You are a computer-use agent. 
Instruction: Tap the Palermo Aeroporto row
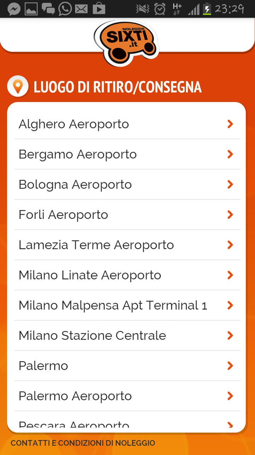click(x=75, y=396)
